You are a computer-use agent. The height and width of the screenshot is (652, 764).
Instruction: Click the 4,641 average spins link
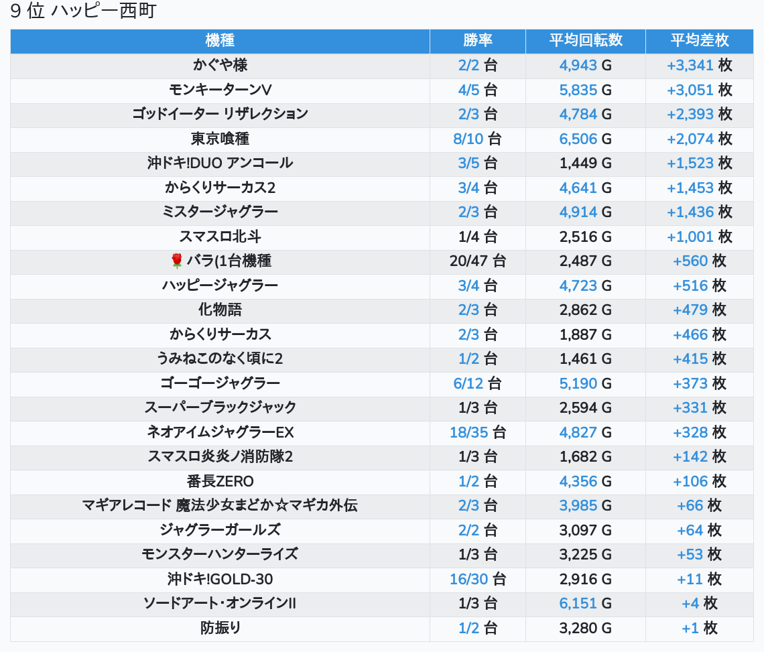[578, 188]
